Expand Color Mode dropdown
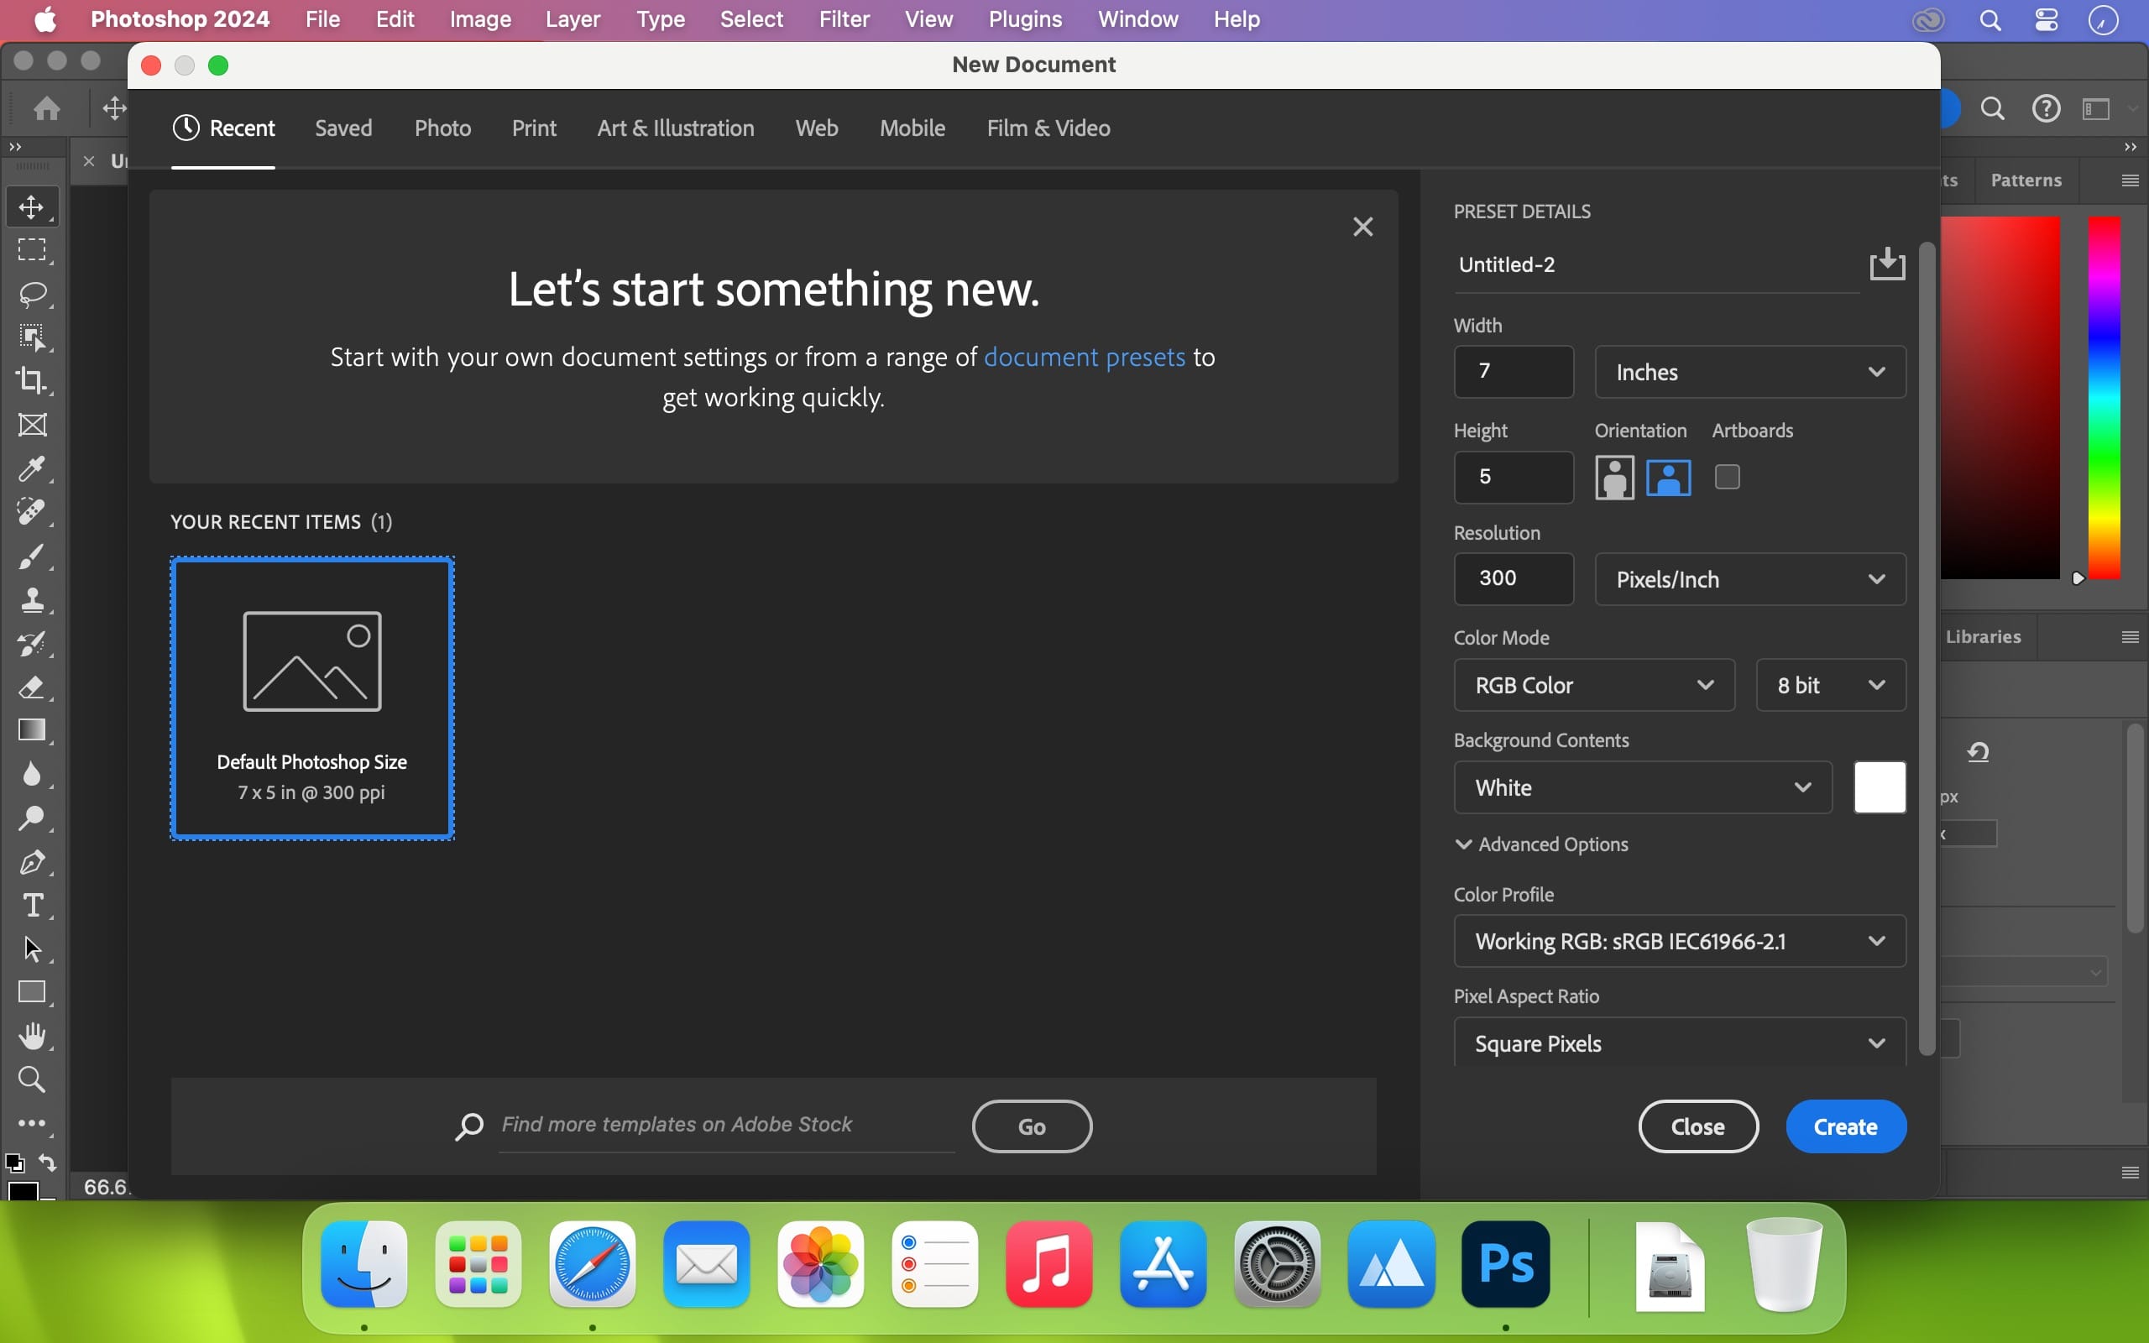 tap(1592, 684)
